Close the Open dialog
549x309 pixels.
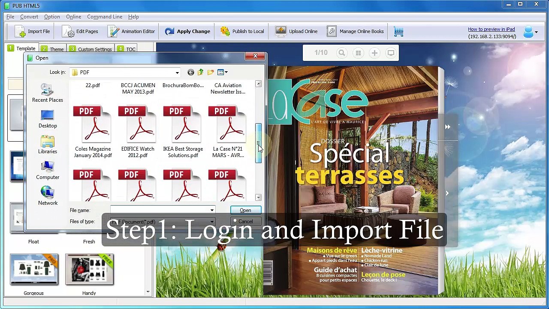(x=255, y=56)
